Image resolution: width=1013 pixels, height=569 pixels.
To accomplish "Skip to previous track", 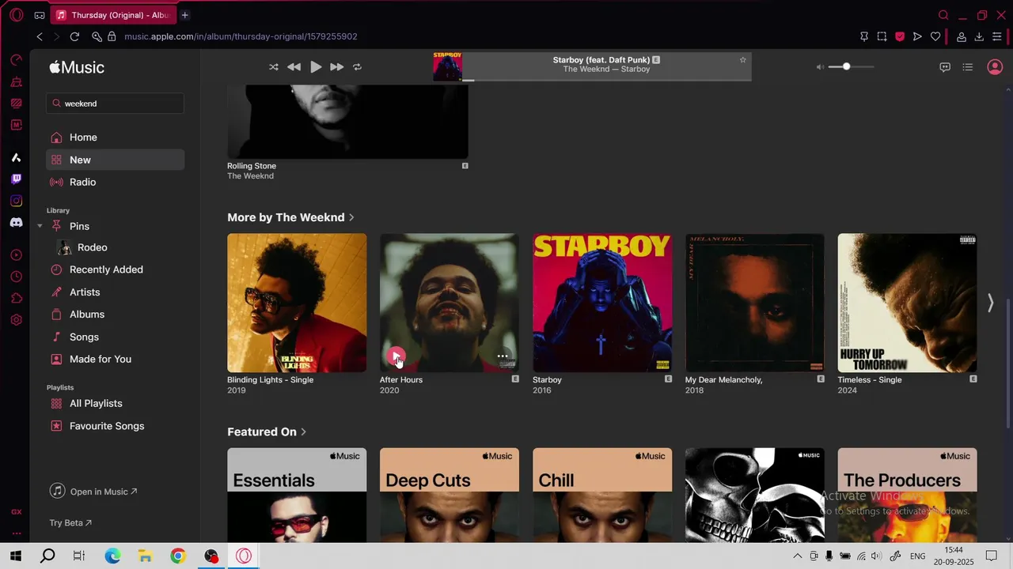I will pos(294,67).
